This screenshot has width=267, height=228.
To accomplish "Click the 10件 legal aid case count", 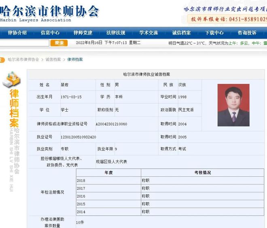I will pyautogui.click(x=80, y=222).
